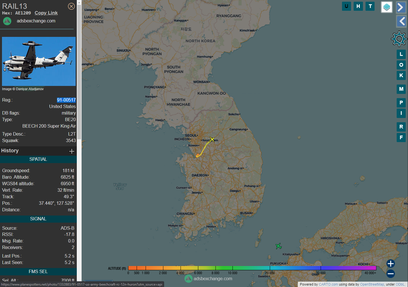Click the sidebar vertical scrollbar
The width and height of the screenshot is (408, 287).
79,72
